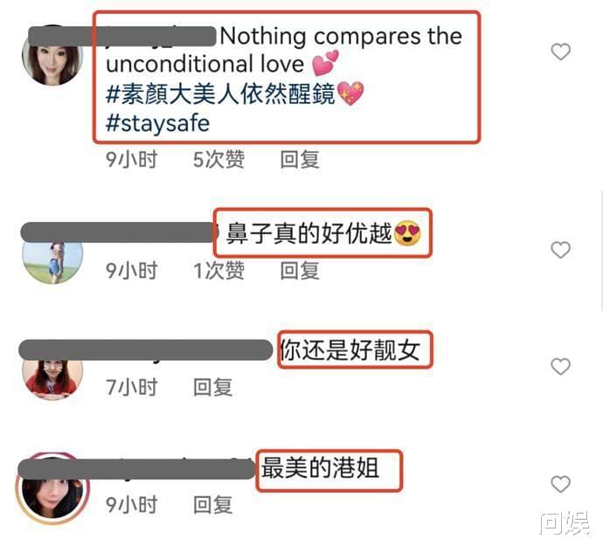Reply to the 'Nothing compares' comment
Image resolution: width=603 pixels, height=553 pixels.
[300, 160]
